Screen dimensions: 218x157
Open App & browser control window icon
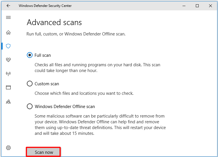point(8,87)
